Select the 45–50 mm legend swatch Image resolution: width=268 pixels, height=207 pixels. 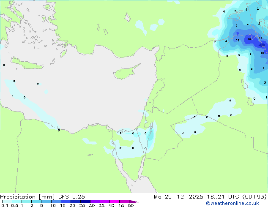124,202
